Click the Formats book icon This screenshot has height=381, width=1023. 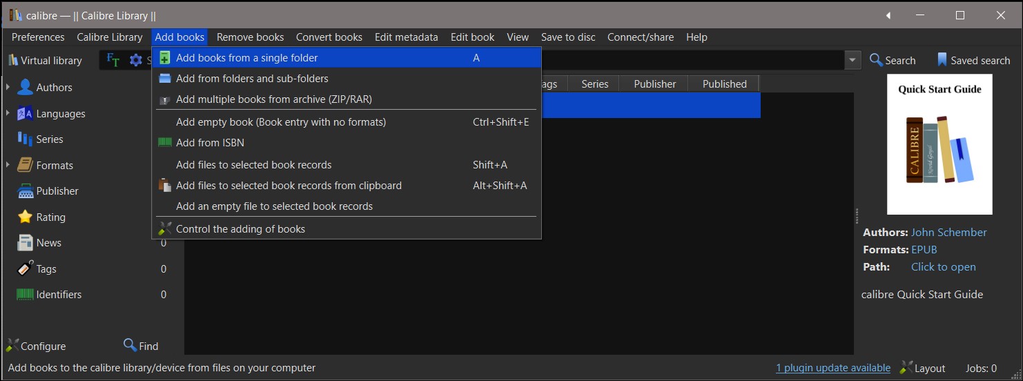25,165
